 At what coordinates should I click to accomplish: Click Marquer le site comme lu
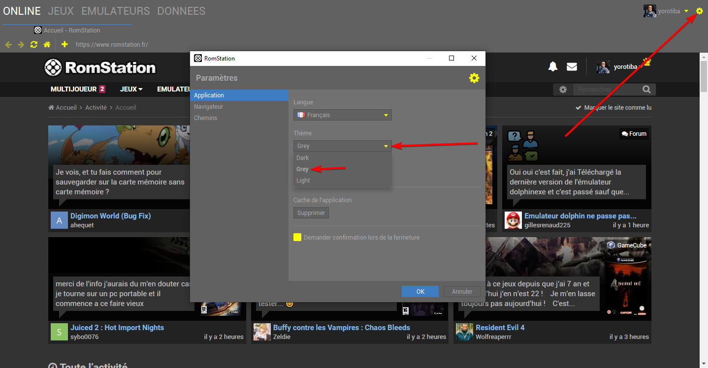click(613, 108)
